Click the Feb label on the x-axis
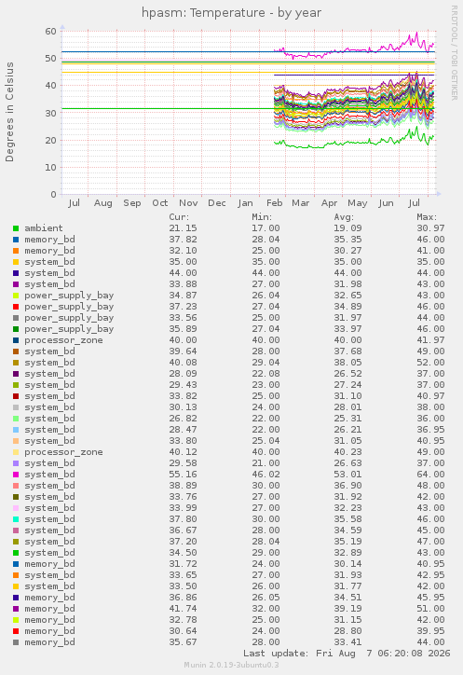 (x=275, y=202)
